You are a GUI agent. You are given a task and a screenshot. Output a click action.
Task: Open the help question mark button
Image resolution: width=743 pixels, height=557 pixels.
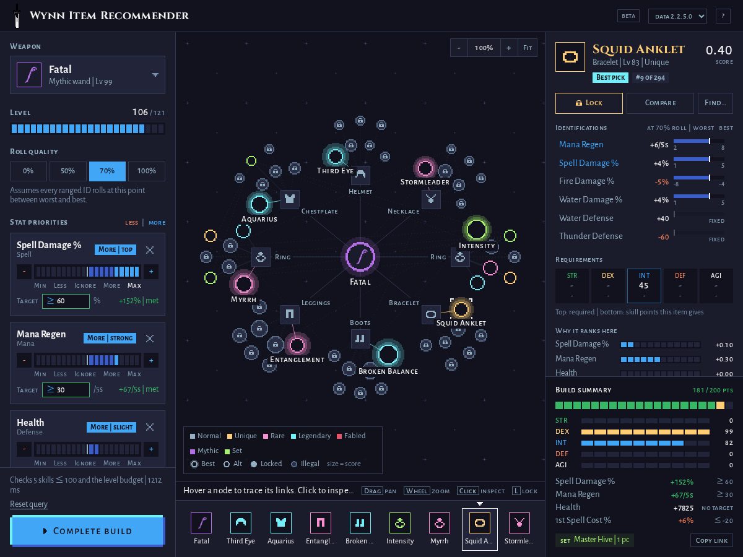click(723, 16)
